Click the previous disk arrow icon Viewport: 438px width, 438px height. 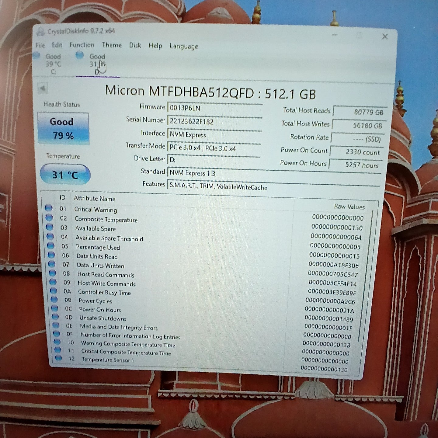[x=42, y=88]
